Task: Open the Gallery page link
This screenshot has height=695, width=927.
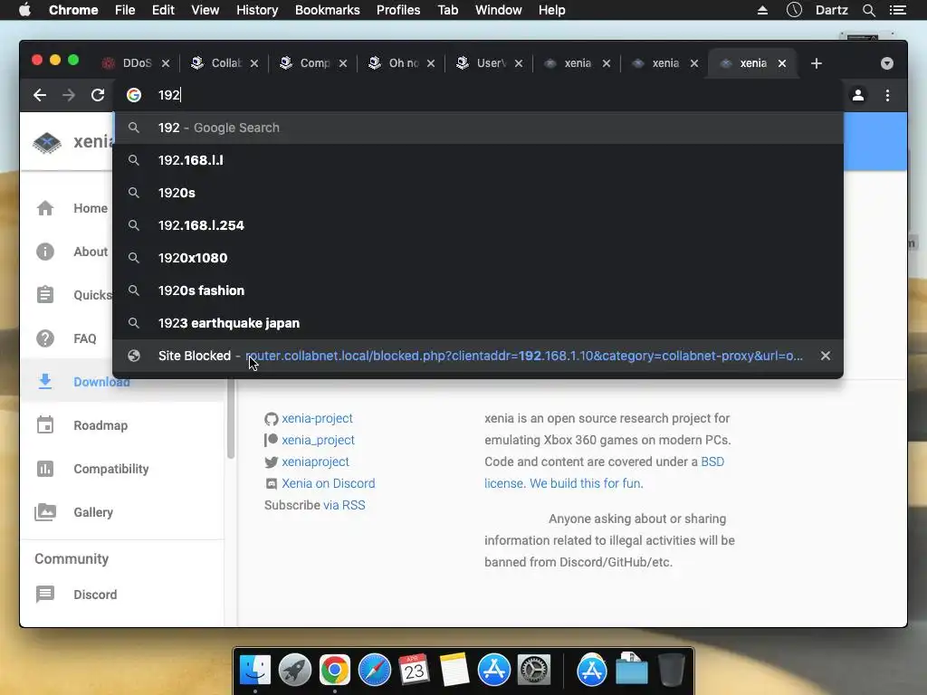Action: [93, 512]
